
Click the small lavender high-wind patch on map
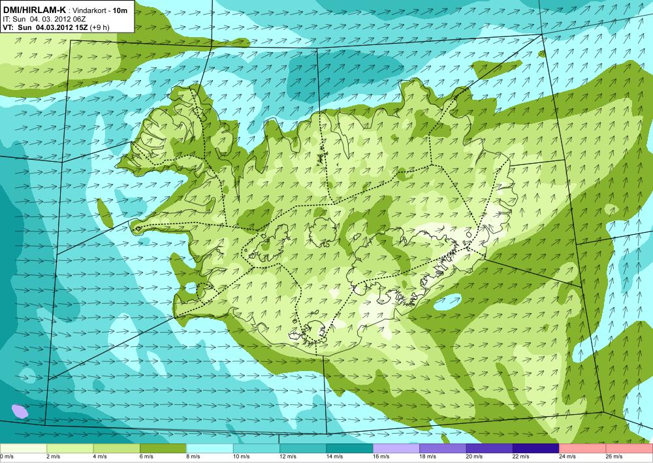tap(20, 411)
